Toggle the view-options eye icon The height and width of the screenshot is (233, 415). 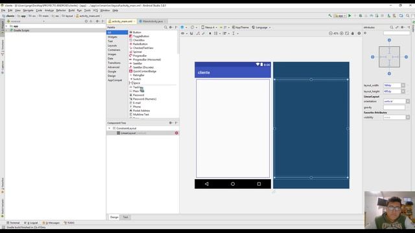[183, 34]
